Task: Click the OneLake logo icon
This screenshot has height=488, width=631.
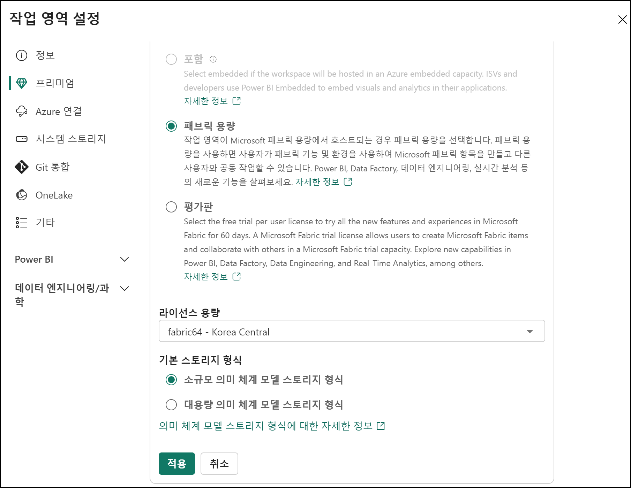Action: coord(22,195)
